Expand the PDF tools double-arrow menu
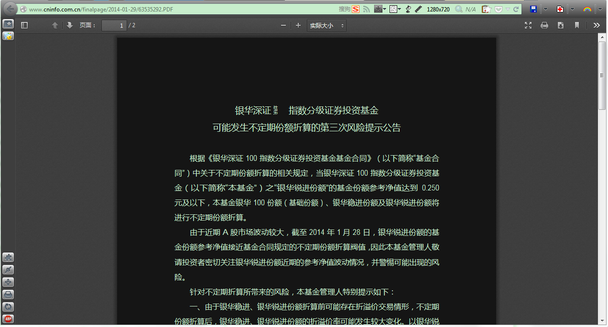Image resolution: width=608 pixels, height=327 pixels. point(597,25)
